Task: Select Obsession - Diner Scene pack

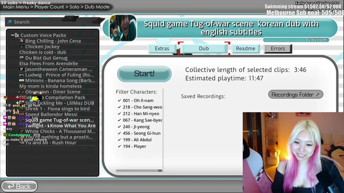Action: pos(53,92)
